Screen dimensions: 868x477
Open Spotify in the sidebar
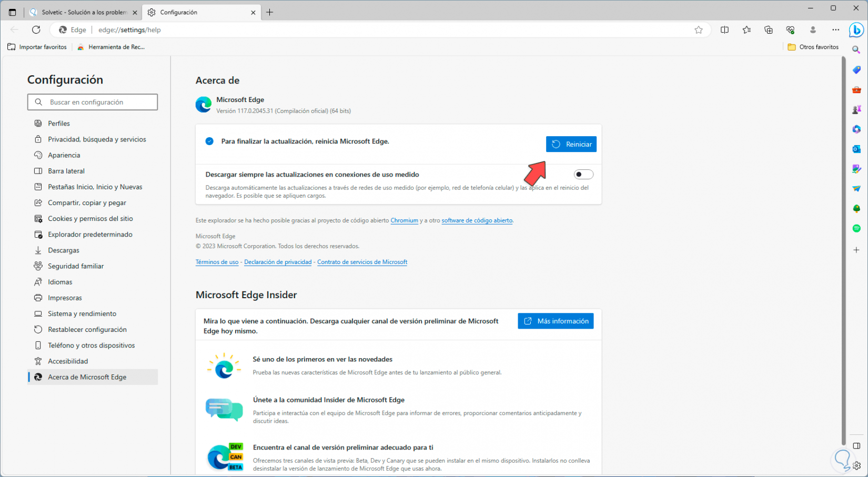click(x=856, y=228)
